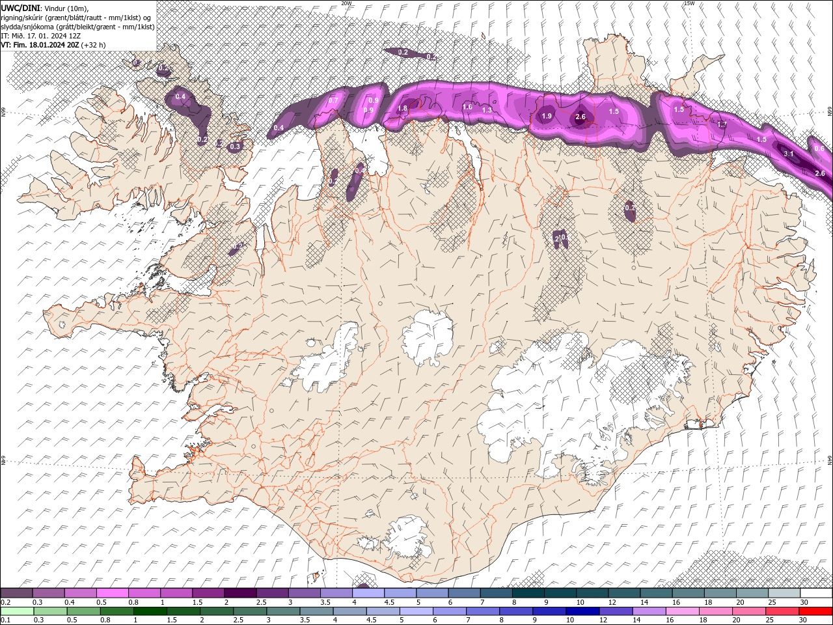Click the 0.2 label in the snow legend
Viewport: 833px width, 625px height.
(5, 602)
